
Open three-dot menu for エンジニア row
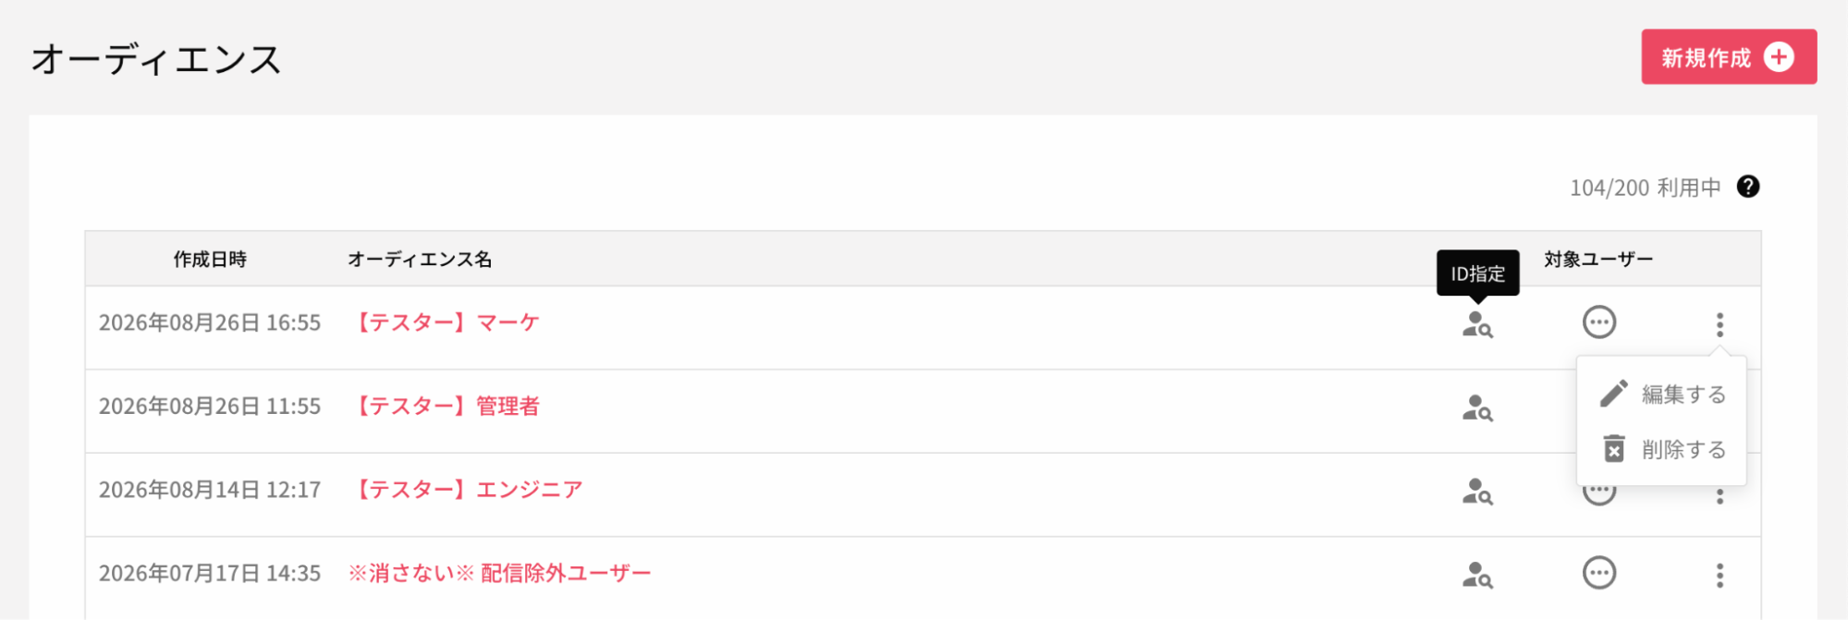coord(1719,496)
